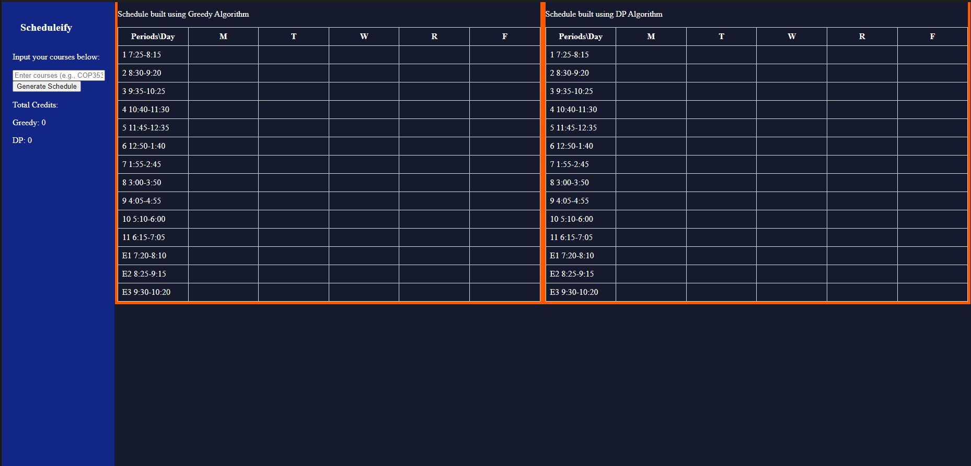Click the 'Total Credits:' label
This screenshot has width=971, height=466.
tap(35, 105)
